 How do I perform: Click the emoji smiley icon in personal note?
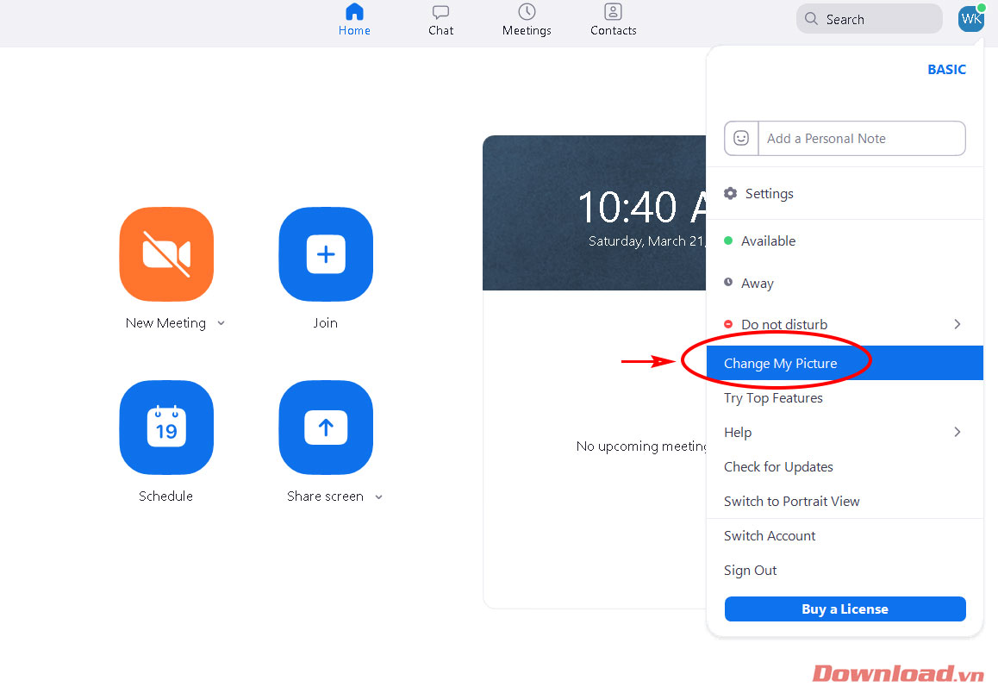point(741,138)
